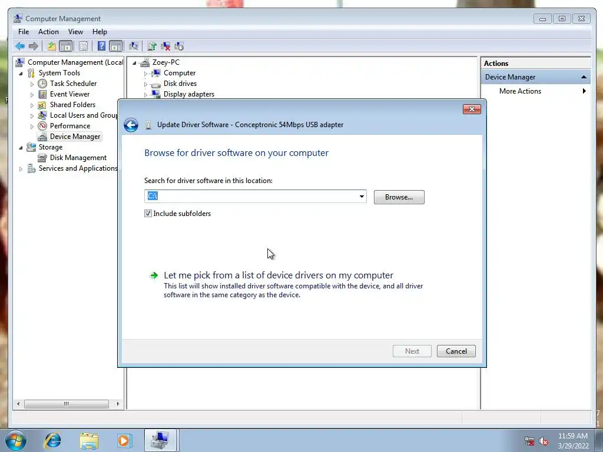
Task: Click the Properties toolbar icon
Action: 83,46
